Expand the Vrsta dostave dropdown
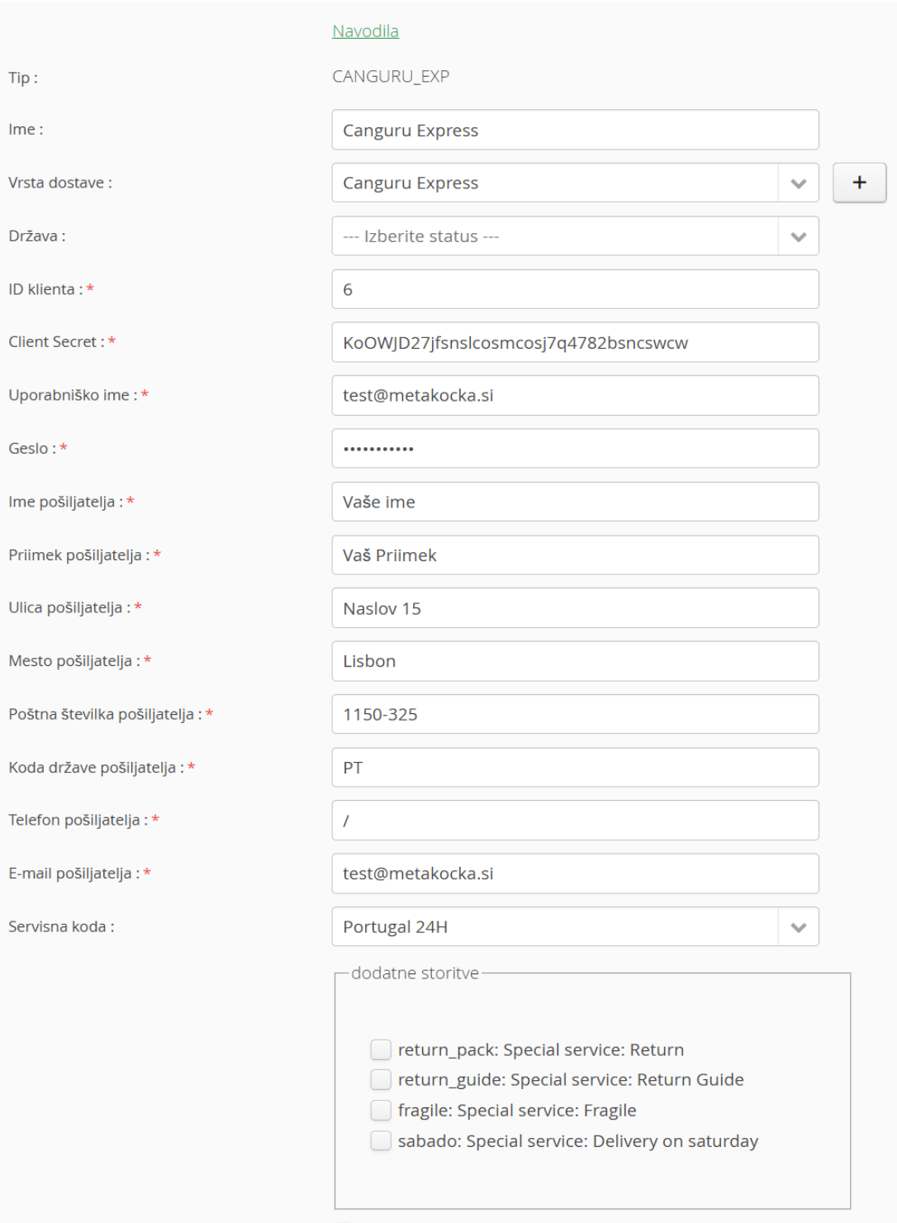 [x=798, y=183]
